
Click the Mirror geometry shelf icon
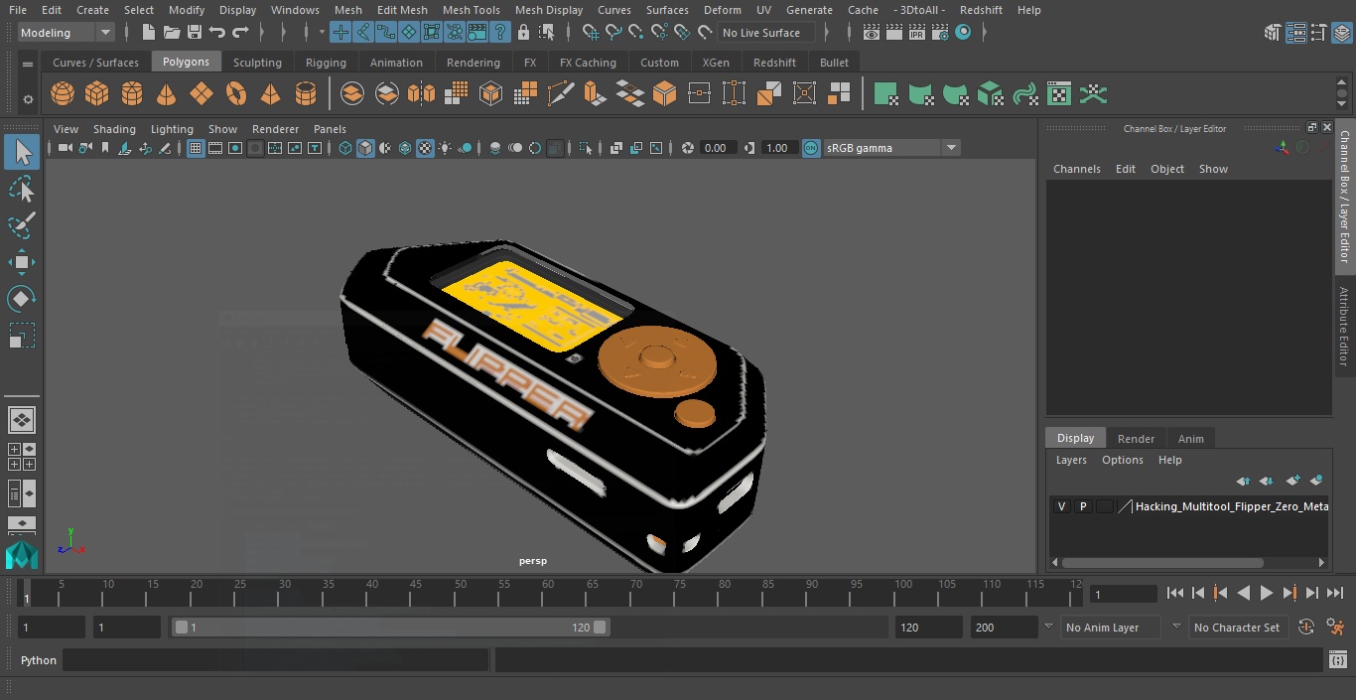pos(421,94)
